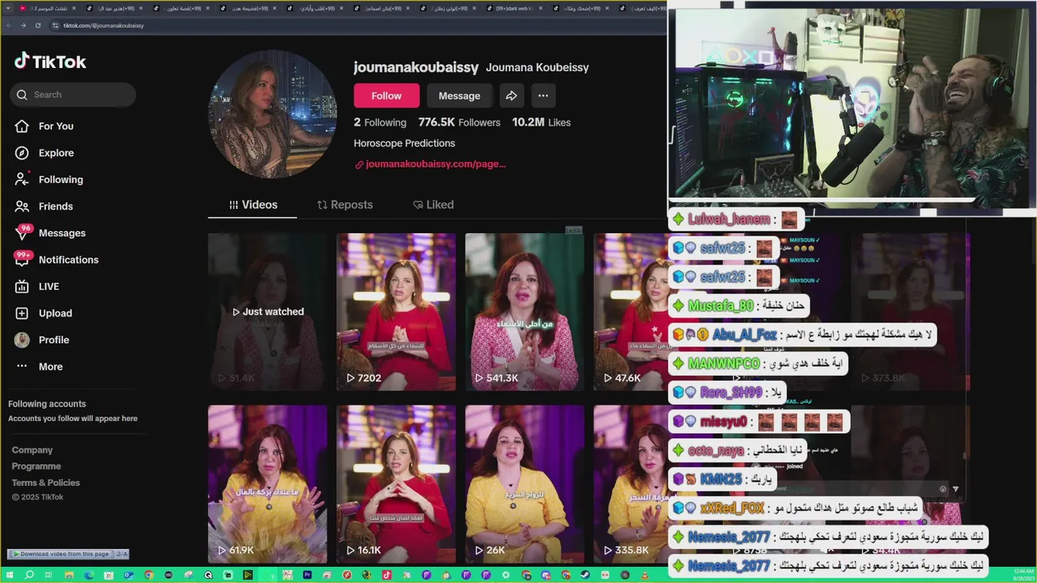Share this profile via arrow icon

pyautogui.click(x=511, y=96)
